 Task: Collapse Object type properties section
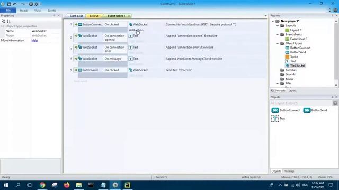[2, 26]
